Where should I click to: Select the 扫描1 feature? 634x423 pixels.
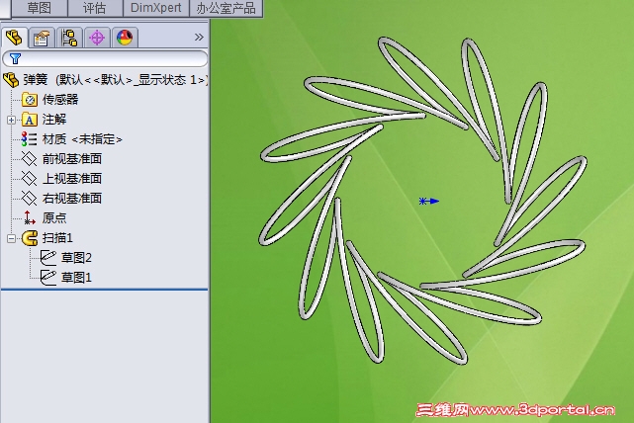(x=57, y=238)
